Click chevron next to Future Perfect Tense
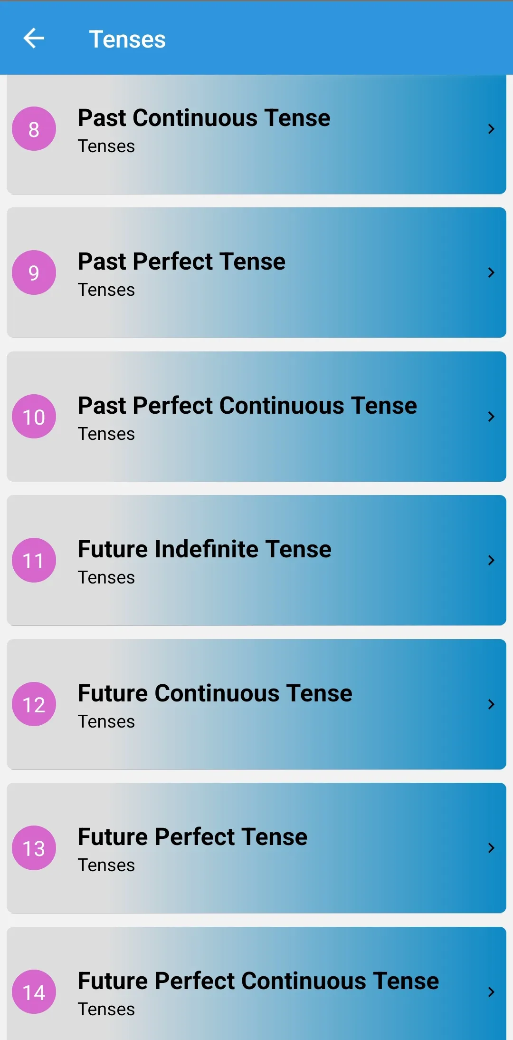The height and width of the screenshot is (1040, 513). [491, 848]
